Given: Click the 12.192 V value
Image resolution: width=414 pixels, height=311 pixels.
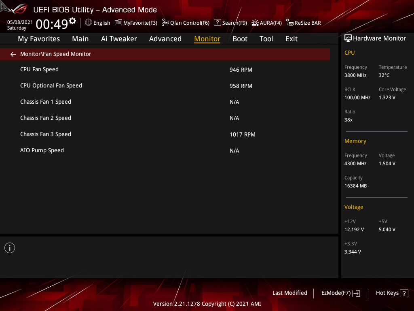Looking at the screenshot, I should pyautogui.click(x=354, y=230).
